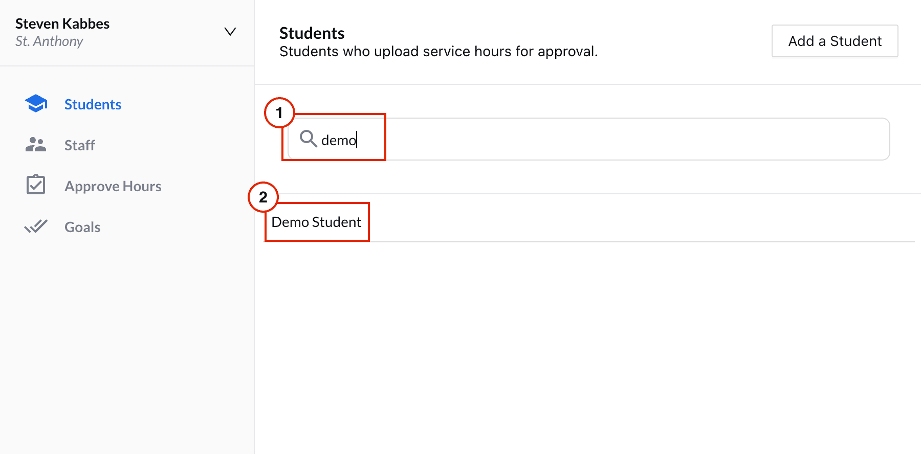The image size is (921, 454).
Task: Click the Steven Kabbes account name
Action: (62, 24)
